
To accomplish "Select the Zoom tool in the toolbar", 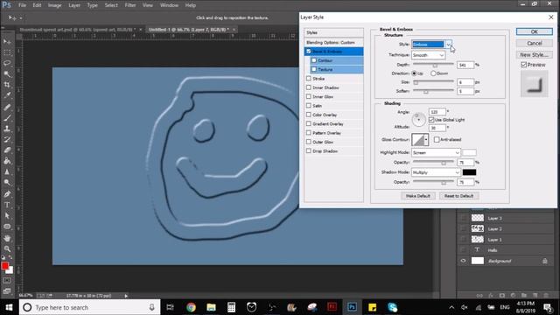I will point(7,248).
